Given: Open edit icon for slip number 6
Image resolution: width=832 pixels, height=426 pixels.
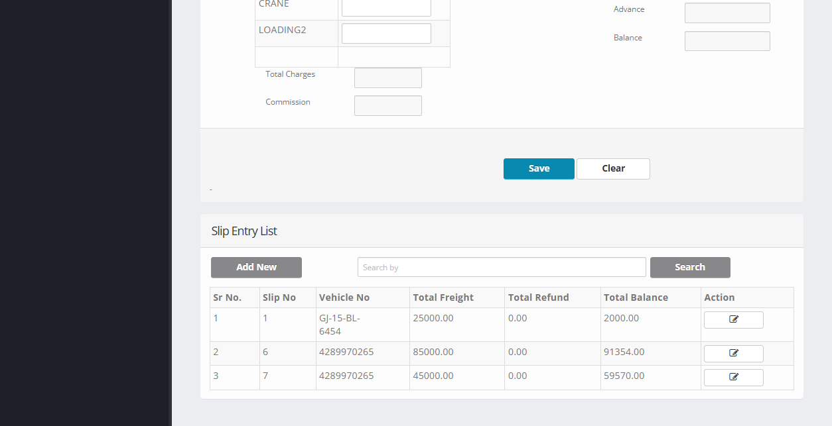Looking at the screenshot, I should (733, 354).
